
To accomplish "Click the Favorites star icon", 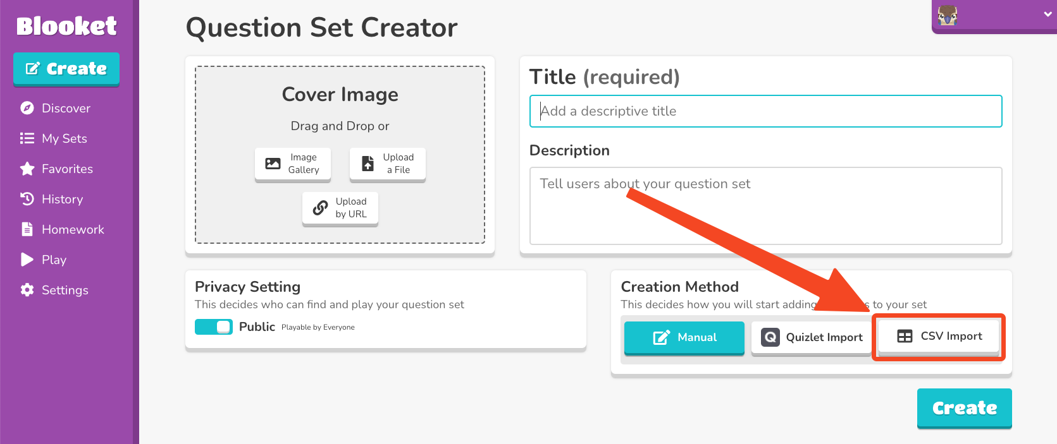I will tap(27, 169).
